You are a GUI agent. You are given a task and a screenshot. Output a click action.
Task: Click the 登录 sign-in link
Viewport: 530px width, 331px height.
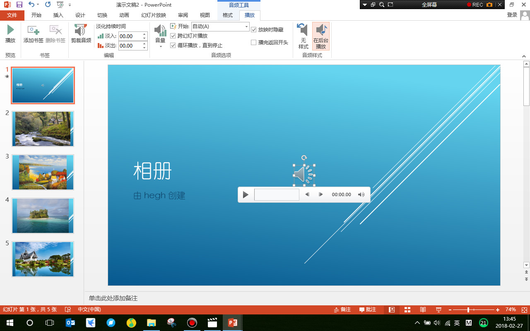pyautogui.click(x=512, y=14)
